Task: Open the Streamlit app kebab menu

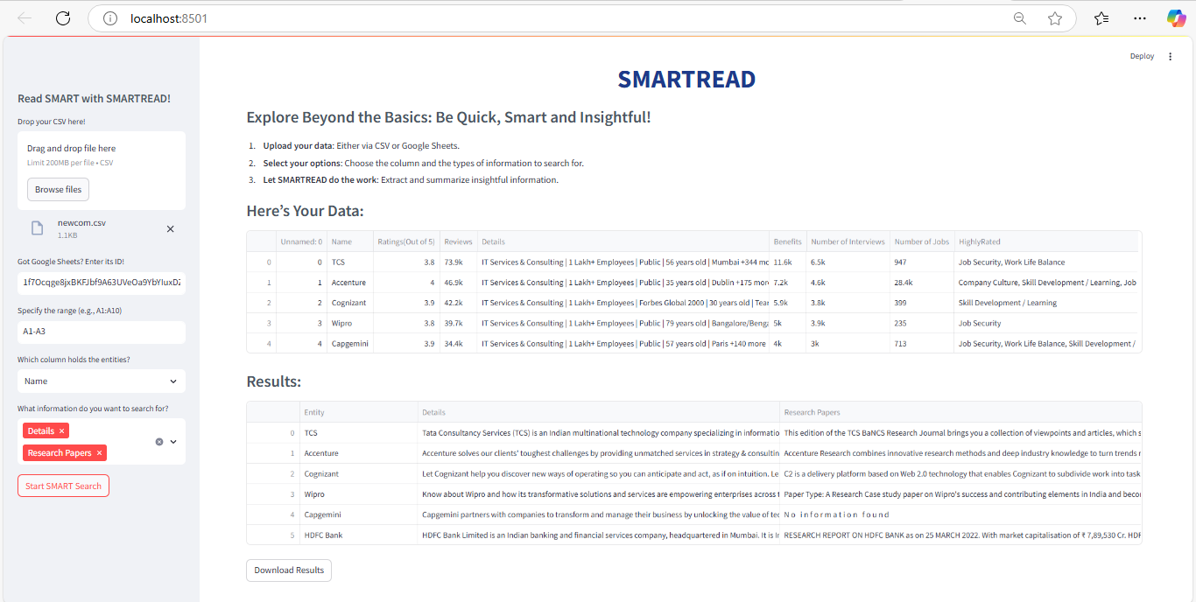Action: [1171, 56]
